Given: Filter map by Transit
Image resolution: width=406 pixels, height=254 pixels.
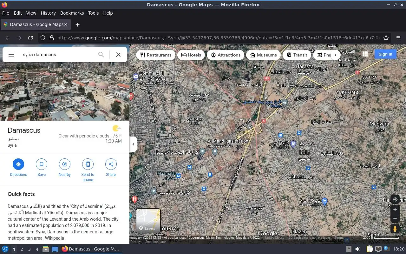Looking at the screenshot, I should (297, 55).
